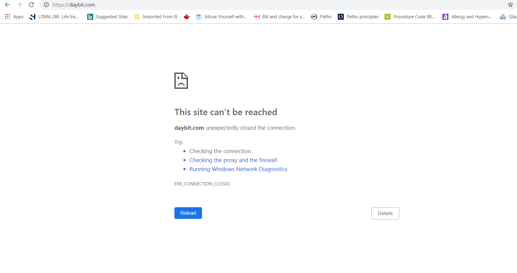
Task: Open the Infuse Yourself with bookmark
Action: coord(221,17)
